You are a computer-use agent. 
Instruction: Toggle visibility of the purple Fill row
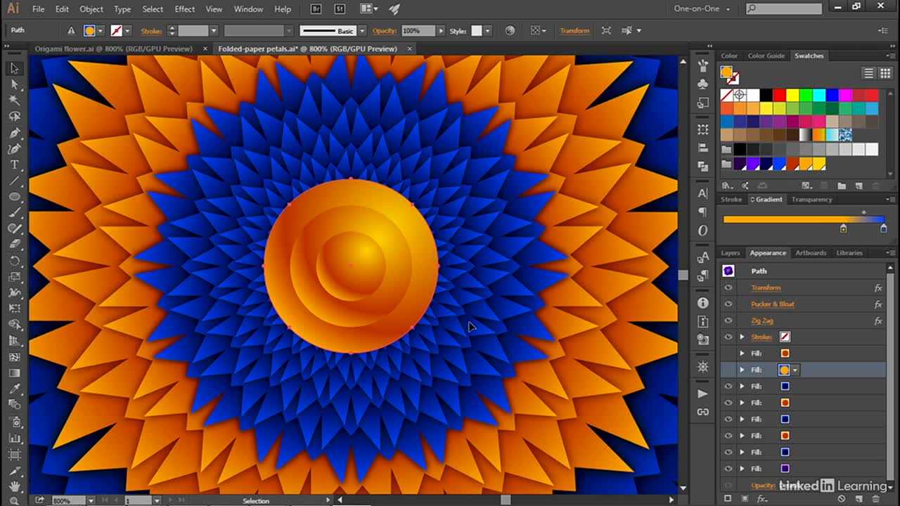[728, 469]
